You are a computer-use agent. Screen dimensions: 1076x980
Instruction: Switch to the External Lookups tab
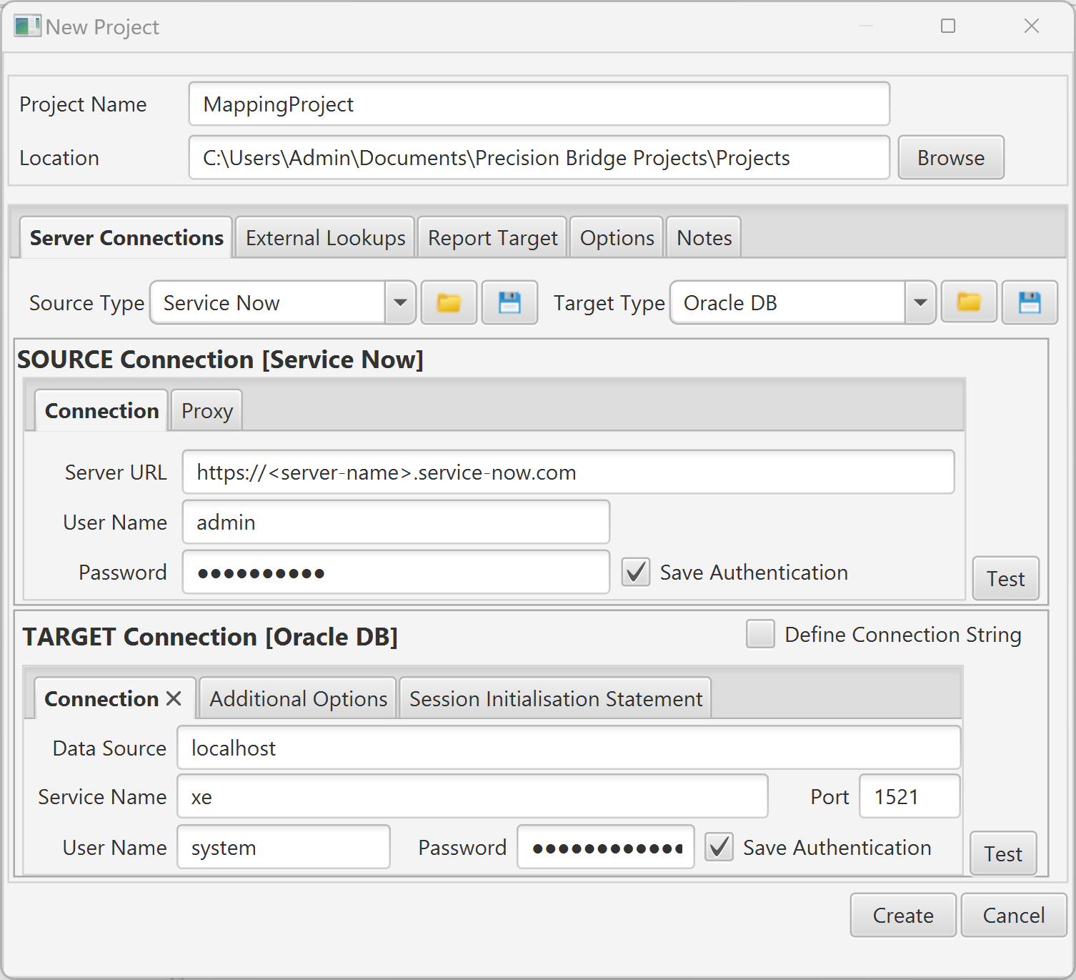(326, 238)
